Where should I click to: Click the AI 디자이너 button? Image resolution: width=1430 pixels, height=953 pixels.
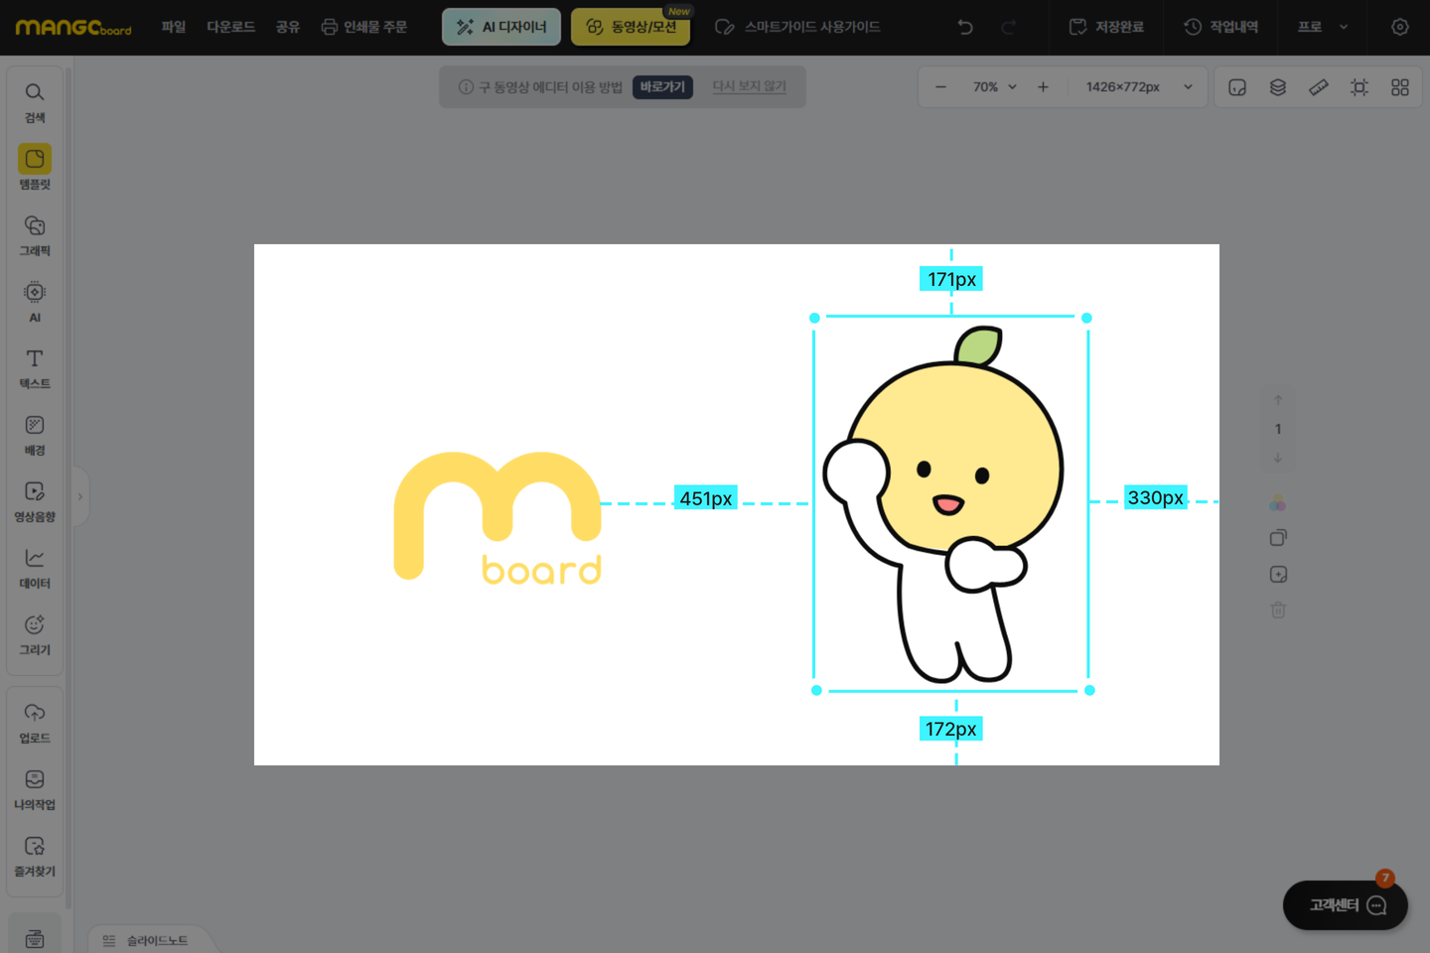pos(501,27)
